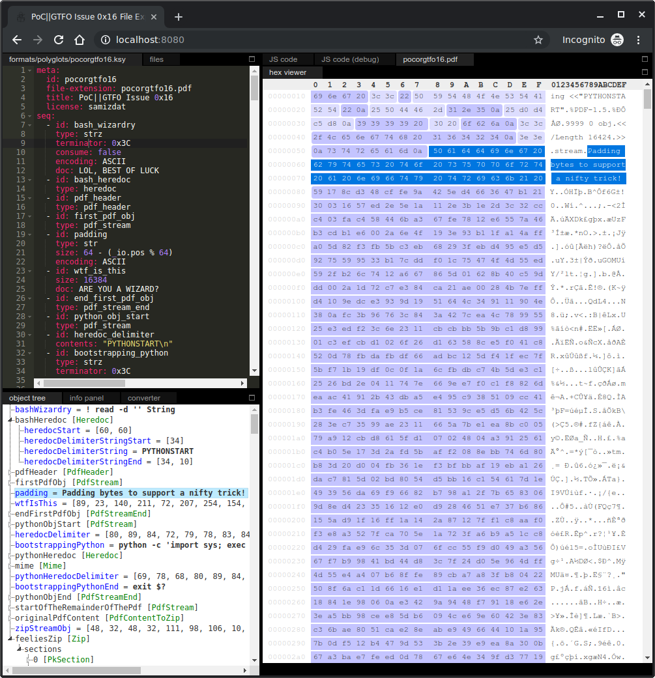Screen dimensions: 655x678
Task: Fold the bash_heredoc entry at line 13
Action: (30, 180)
